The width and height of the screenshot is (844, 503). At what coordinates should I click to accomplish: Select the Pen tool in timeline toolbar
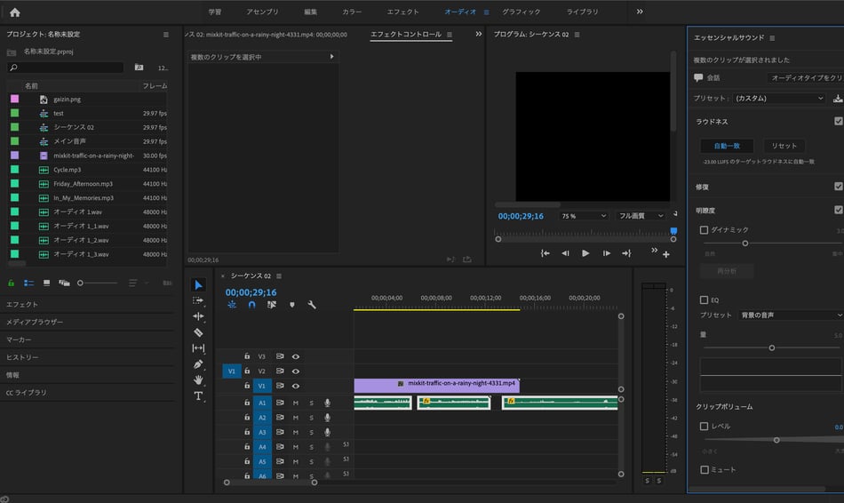pos(198,364)
